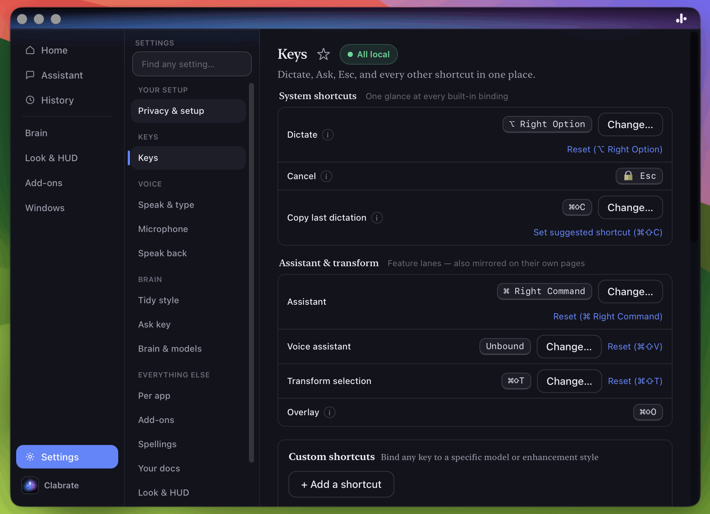Open Speak back settings
The image size is (710, 514).
click(162, 253)
